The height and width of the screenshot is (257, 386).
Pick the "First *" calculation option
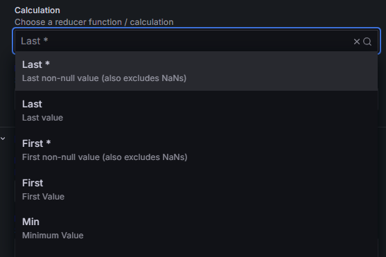point(196,150)
